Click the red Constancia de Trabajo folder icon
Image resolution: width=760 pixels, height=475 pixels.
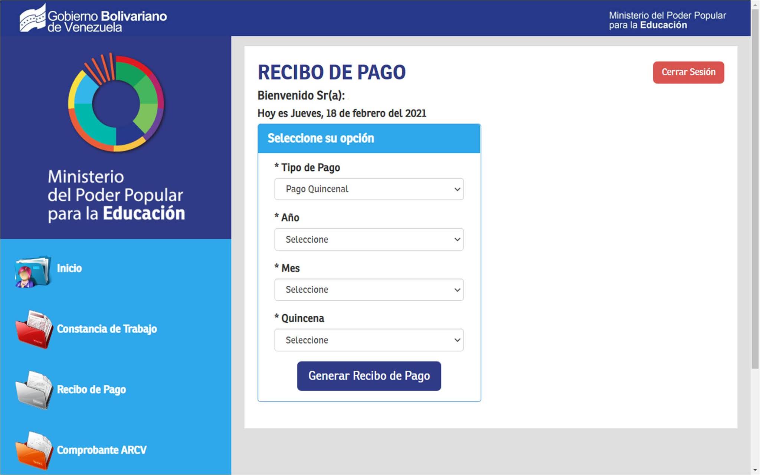click(x=34, y=329)
